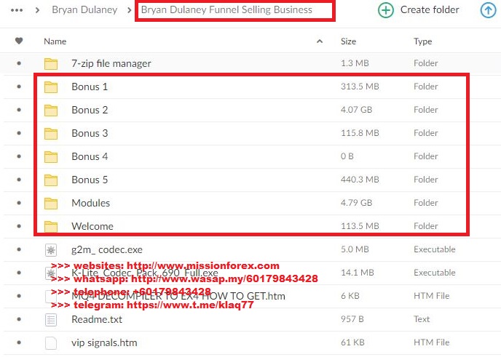Open the Bonus 2 folder icon

pos(51,111)
